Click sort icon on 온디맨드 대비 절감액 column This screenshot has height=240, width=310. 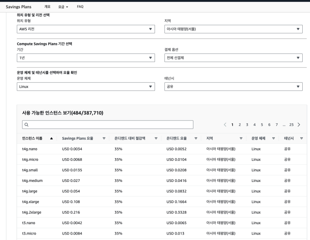click(156, 138)
